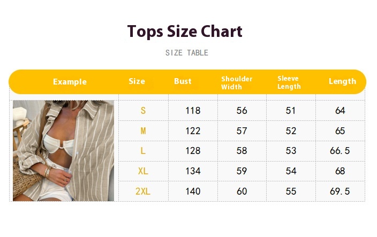Screen dimensions: 377x237
Task: Select the Bust column header
Action: (183, 81)
